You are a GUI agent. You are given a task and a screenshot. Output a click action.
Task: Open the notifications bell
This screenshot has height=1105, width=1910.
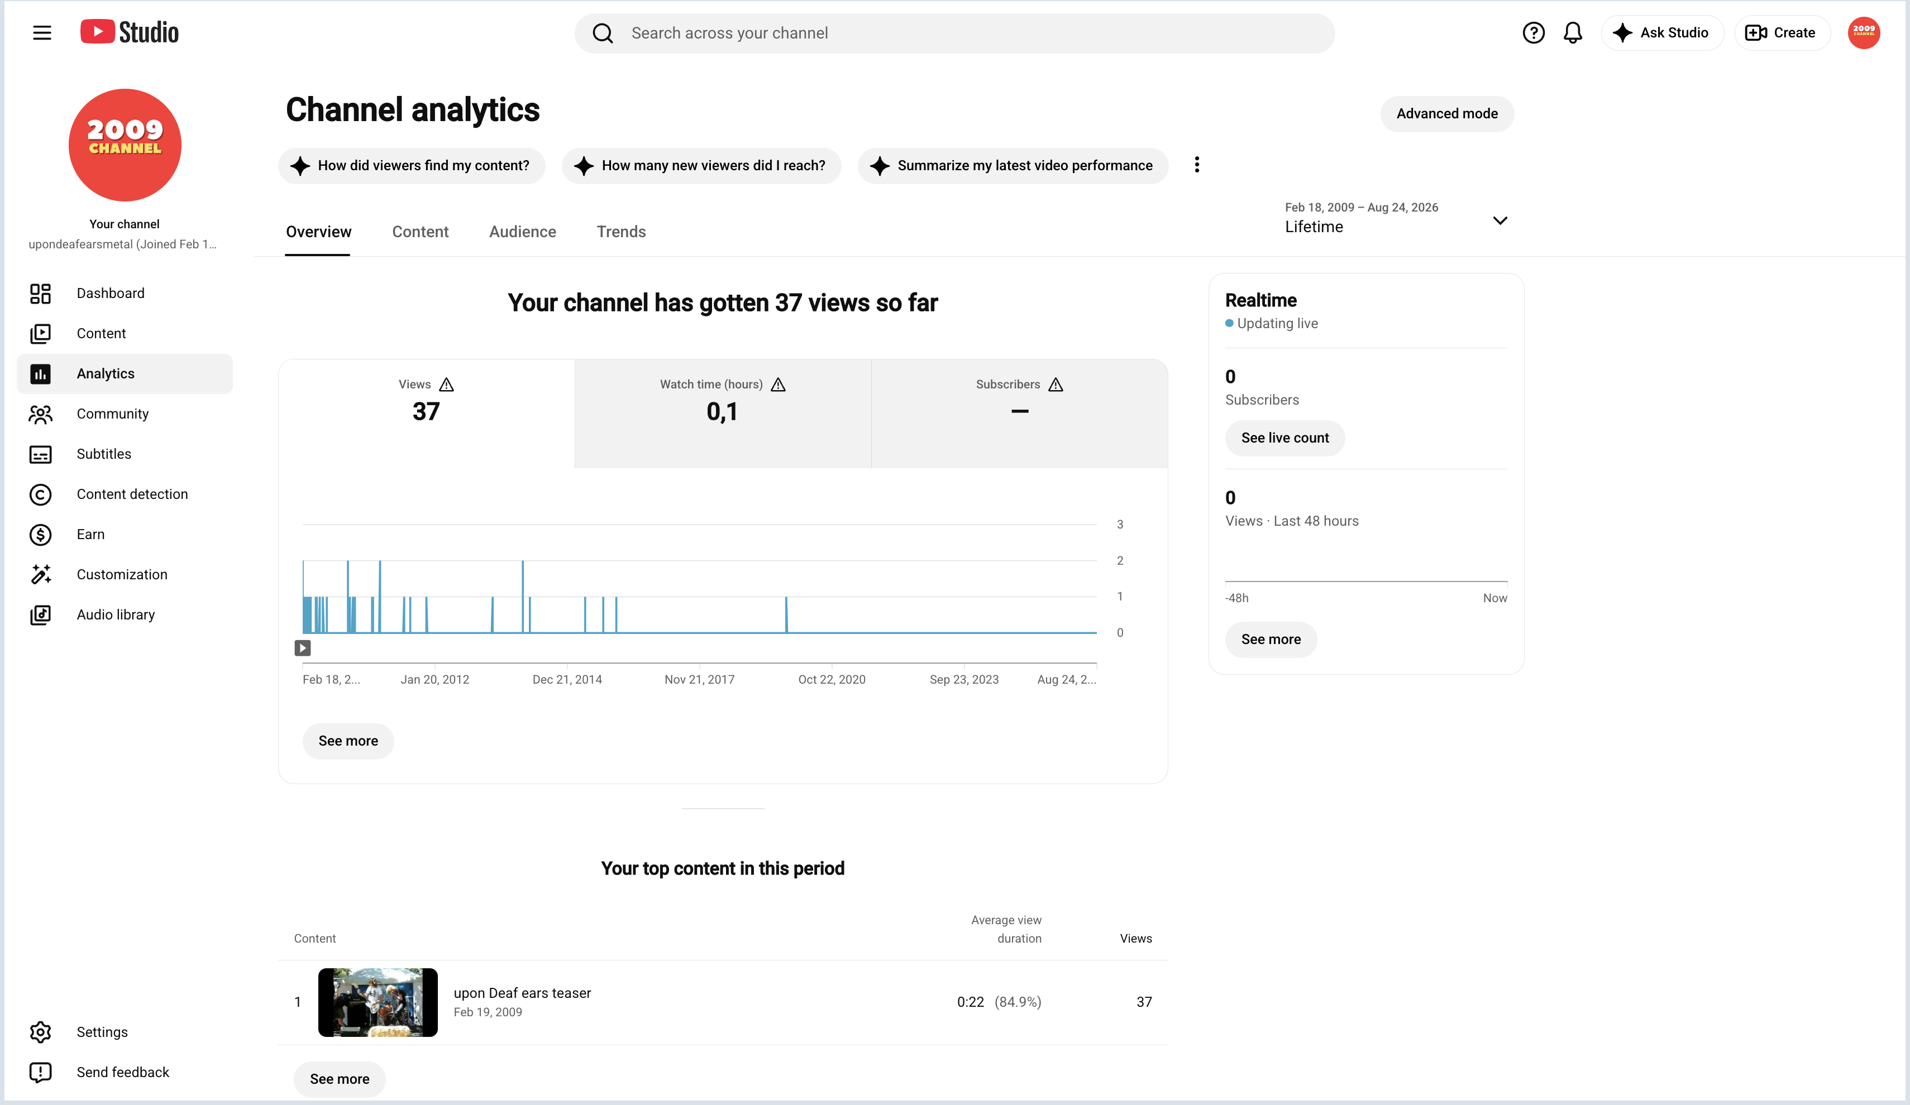tap(1573, 32)
